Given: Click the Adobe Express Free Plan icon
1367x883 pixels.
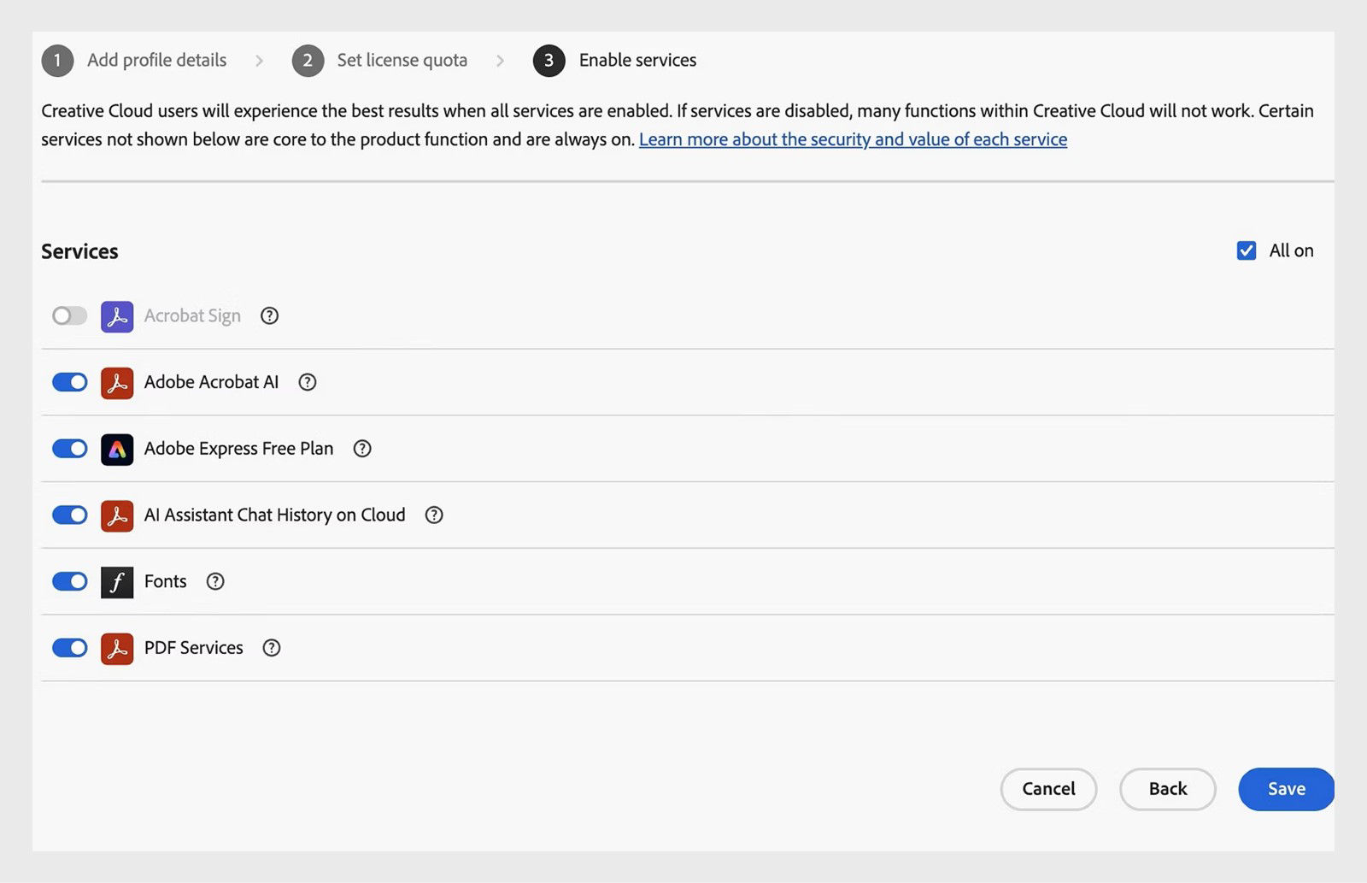Looking at the screenshot, I should [x=117, y=448].
